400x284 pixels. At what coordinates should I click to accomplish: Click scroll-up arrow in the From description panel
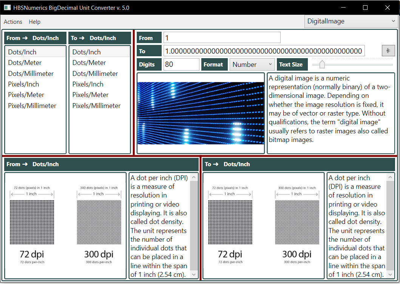click(x=194, y=177)
